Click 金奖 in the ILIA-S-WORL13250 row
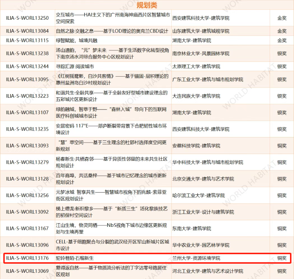The height and width of the screenshot is (279, 294). [282, 18]
